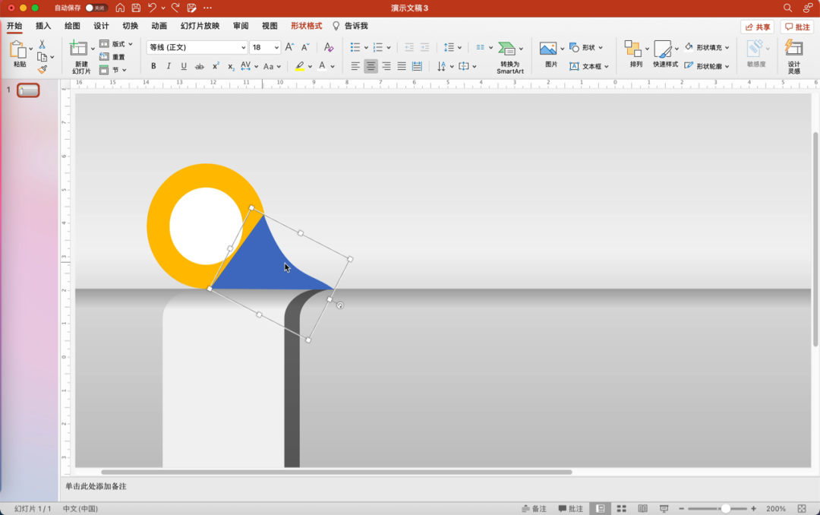Image resolution: width=820 pixels, height=515 pixels.
Task: Click the Tell Me (告诉我) button
Action: pos(350,26)
